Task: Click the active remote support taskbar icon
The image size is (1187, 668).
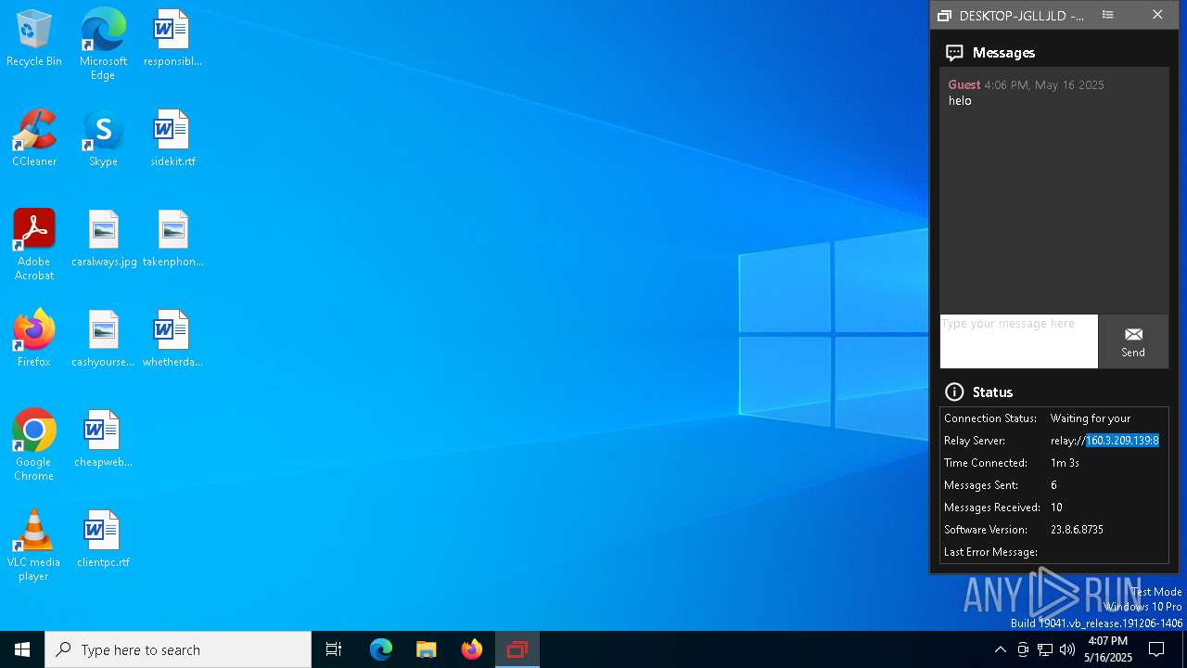Action: tap(517, 649)
